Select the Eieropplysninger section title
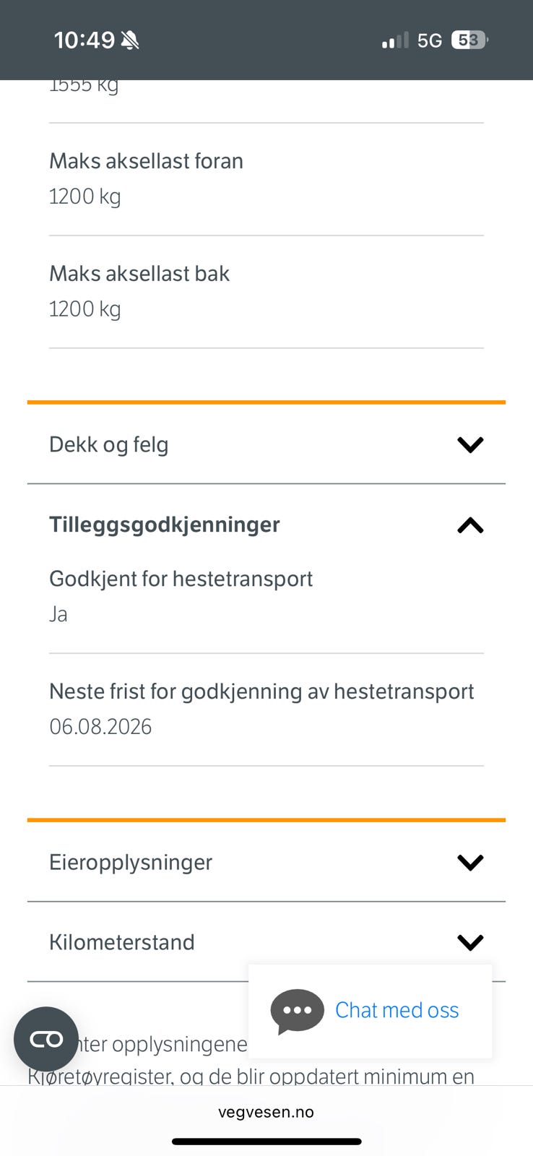The image size is (533, 1156). [131, 862]
